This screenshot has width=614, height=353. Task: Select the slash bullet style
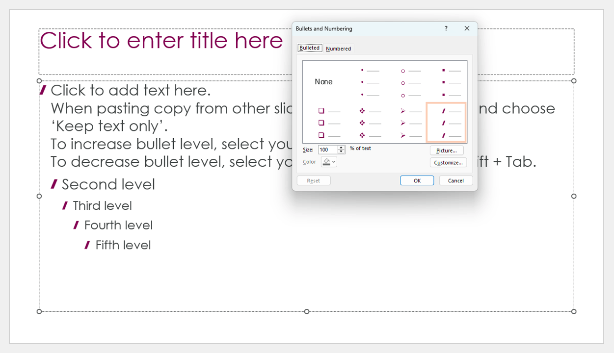446,122
